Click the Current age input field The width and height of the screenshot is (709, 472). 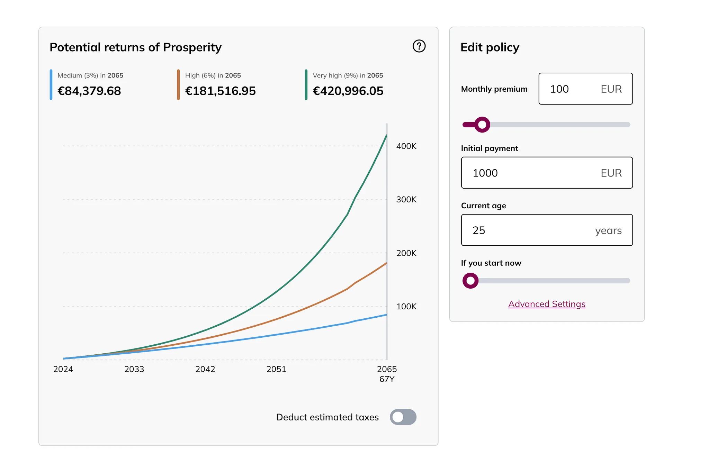pos(547,230)
